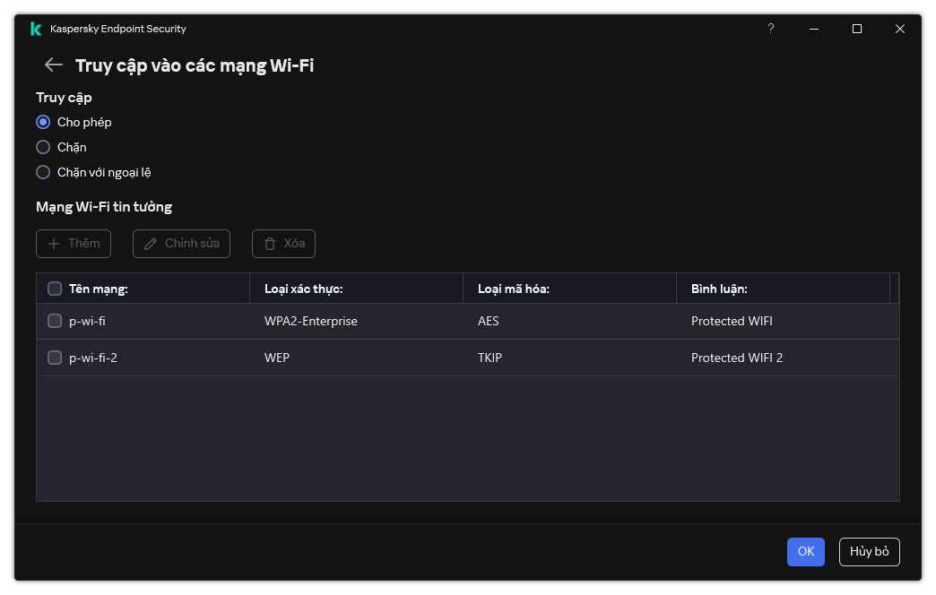936x595 pixels.
Task: Check the p-wi-fi-2 network row checkbox
Action: pos(55,358)
